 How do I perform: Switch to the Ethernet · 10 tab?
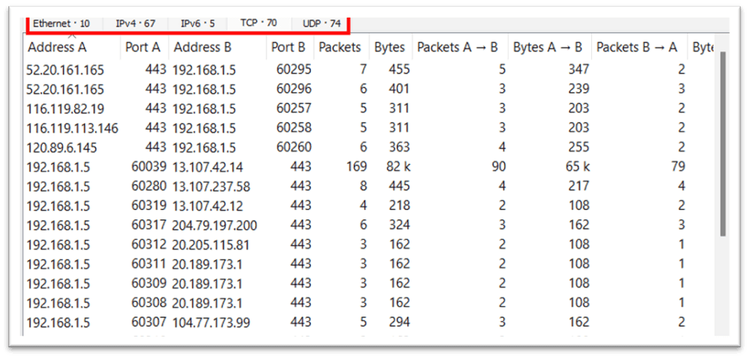pyautogui.click(x=61, y=24)
